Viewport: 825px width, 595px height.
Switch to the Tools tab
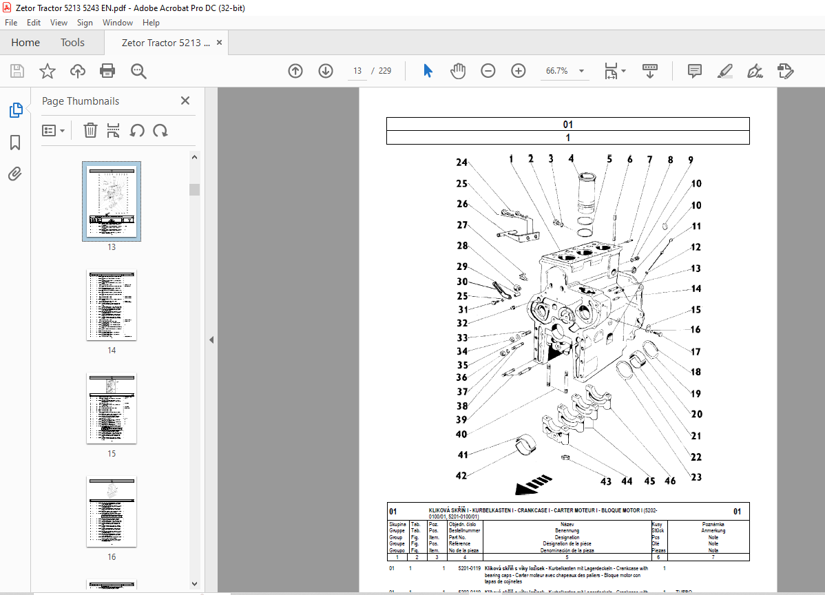pyautogui.click(x=72, y=43)
